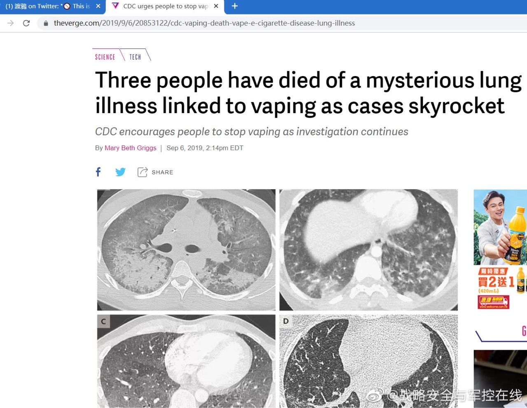Open top-left lung CT scan image
Viewport: 527px width, 408px height.
pos(186,250)
